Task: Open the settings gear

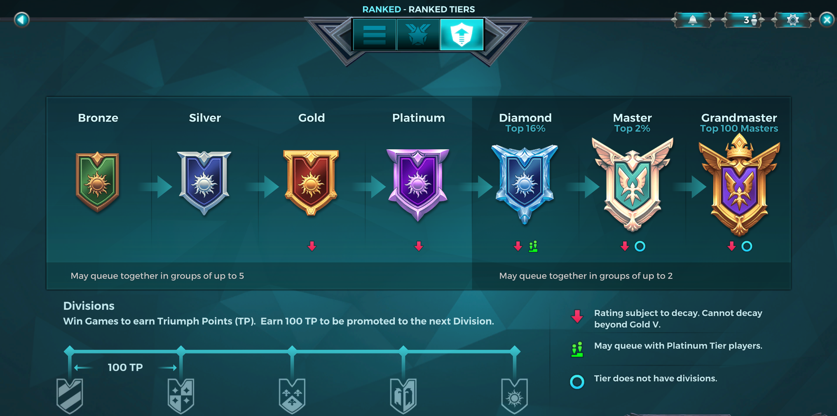Action: [x=793, y=20]
